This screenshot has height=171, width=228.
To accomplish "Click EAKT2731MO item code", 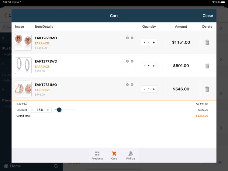I will click(x=46, y=85).
